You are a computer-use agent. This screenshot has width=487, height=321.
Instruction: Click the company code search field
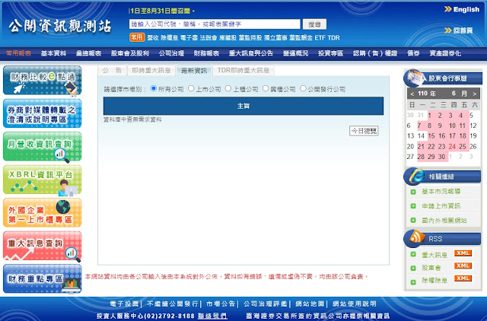[x=215, y=24]
